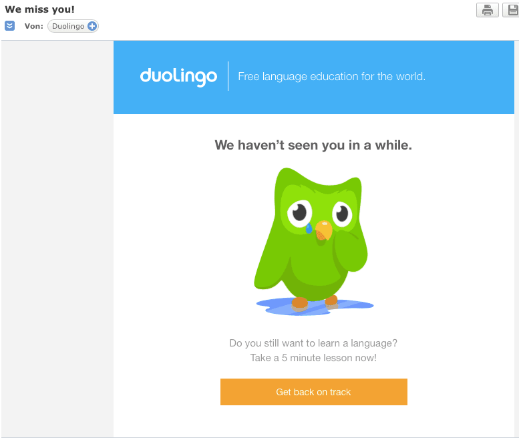The height and width of the screenshot is (438, 519).
Task: Click text "Do you still want to learn a language?"
Action: coord(313,343)
